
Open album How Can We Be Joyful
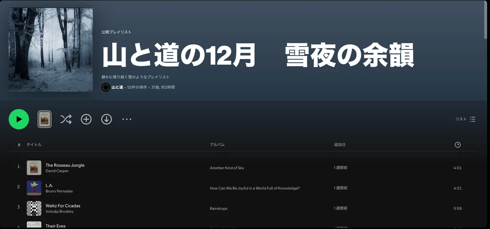pos(255,188)
